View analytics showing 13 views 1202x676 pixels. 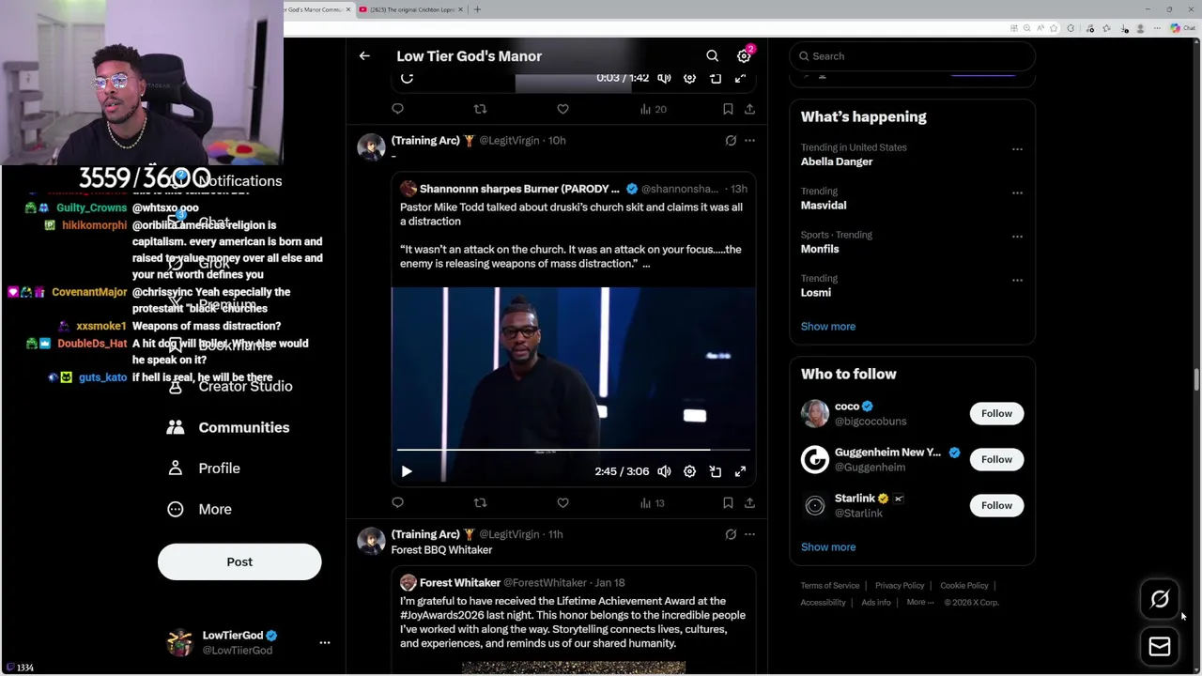click(652, 503)
